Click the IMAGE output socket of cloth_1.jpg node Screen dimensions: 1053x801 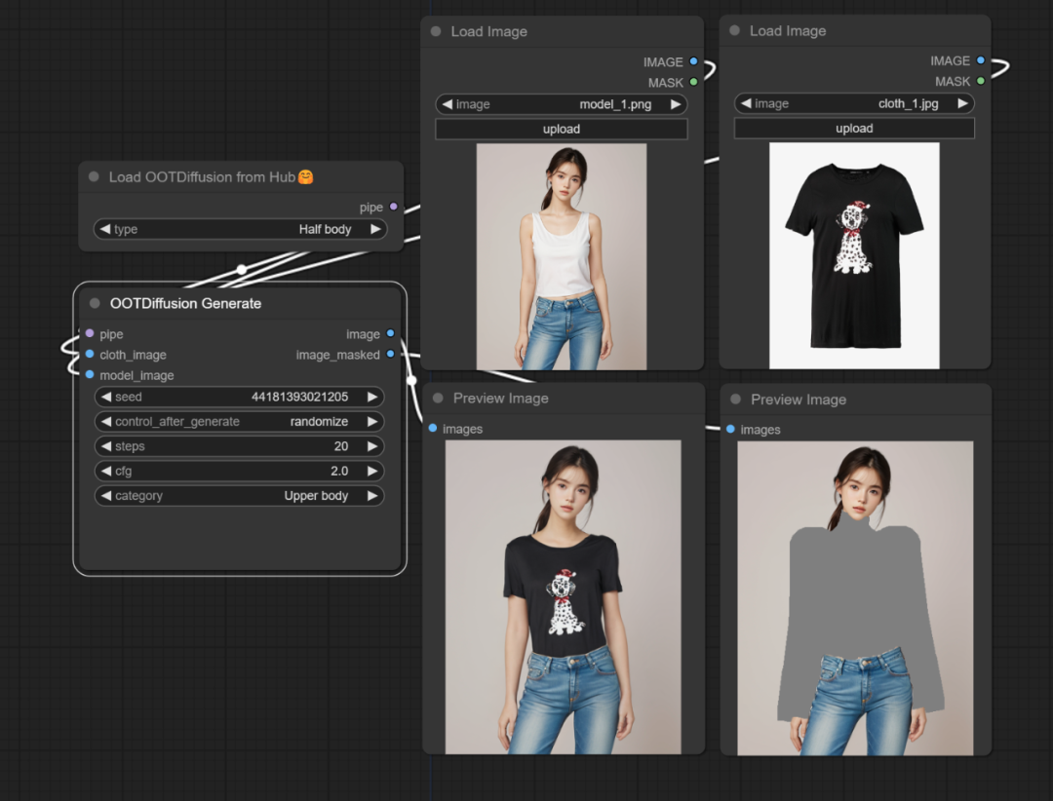tap(981, 60)
